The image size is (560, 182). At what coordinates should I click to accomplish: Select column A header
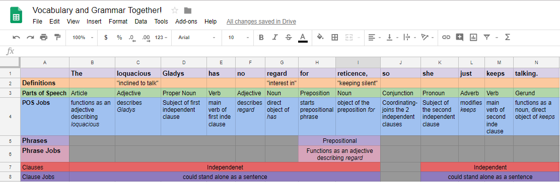coord(45,62)
